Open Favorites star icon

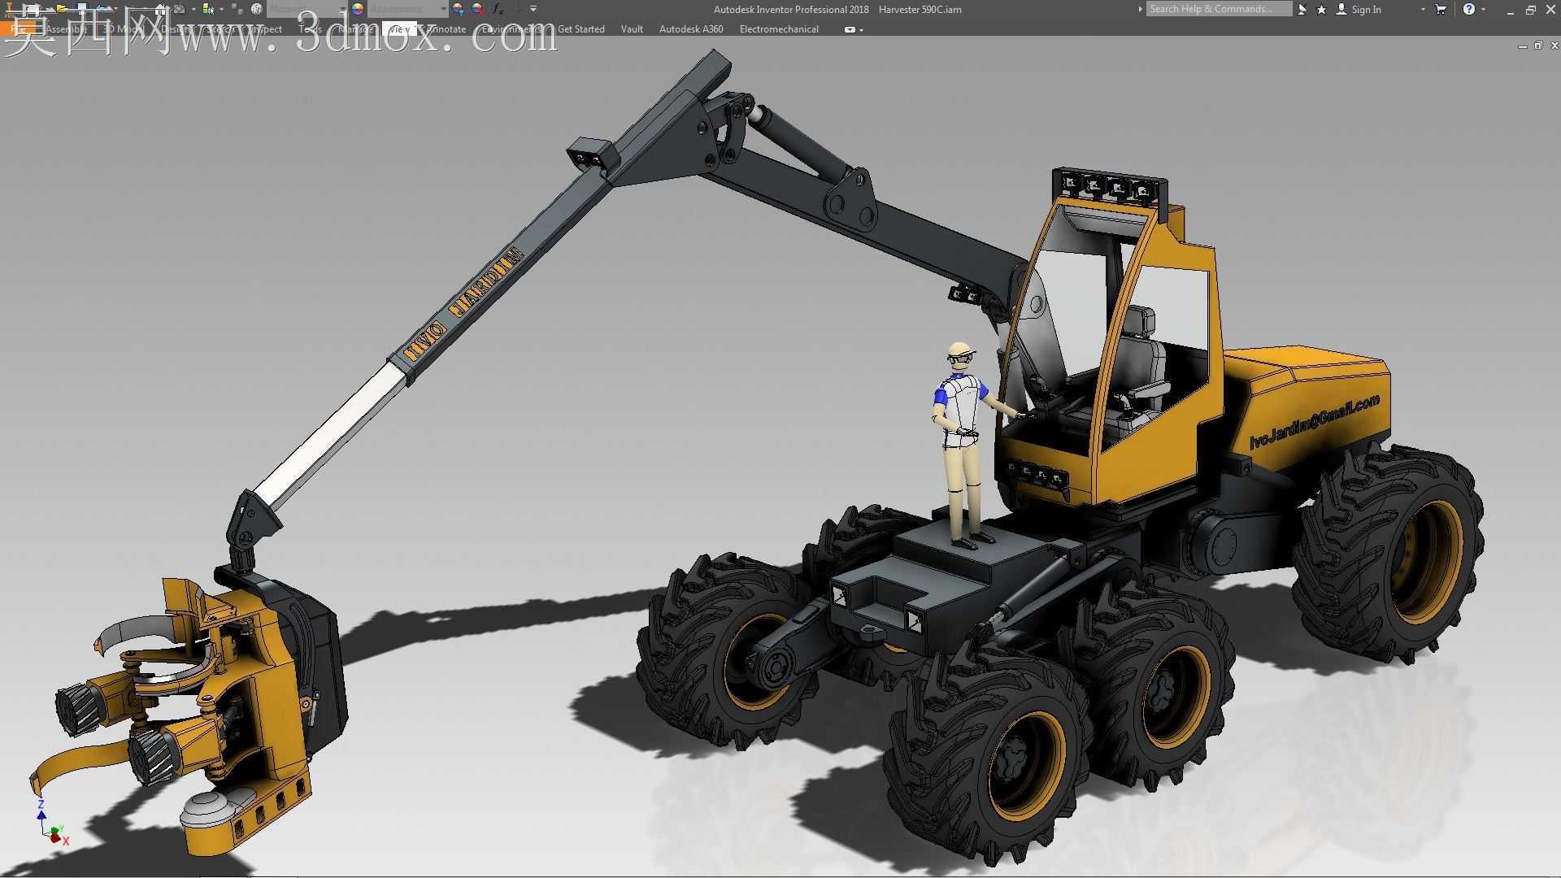coord(1321,10)
